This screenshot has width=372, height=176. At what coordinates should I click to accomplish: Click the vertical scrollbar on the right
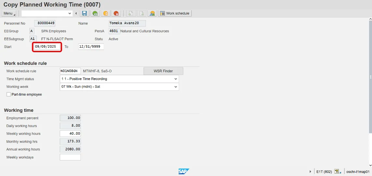pos(370,76)
